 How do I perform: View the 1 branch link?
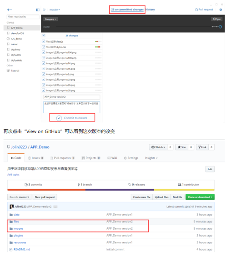click(85, 185)
